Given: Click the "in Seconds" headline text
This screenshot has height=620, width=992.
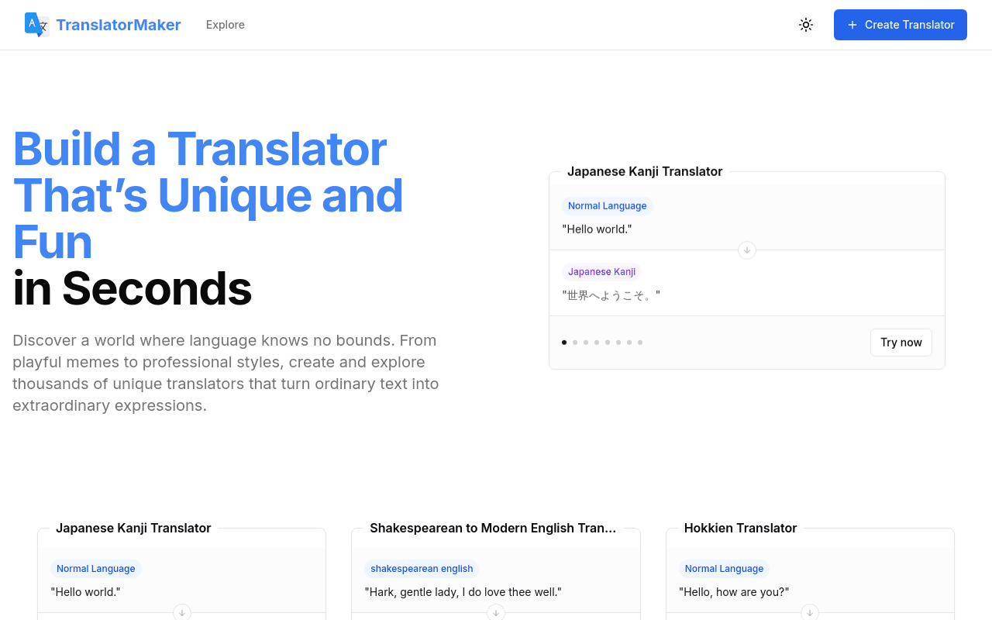Looking at the screenshot, I should 133,288.
